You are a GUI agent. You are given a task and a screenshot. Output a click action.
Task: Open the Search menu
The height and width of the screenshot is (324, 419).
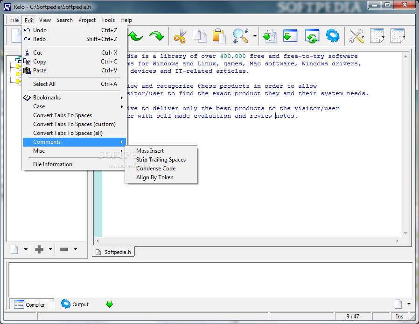pos(64,20)
